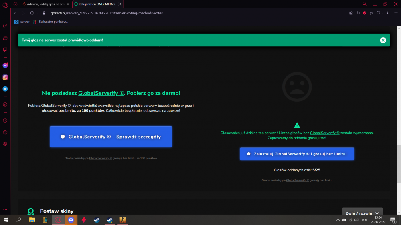Open File Explorer from taskbar
Image resolution: width=401 pixels, height=225 pixels.
click(x=32, y=220)
